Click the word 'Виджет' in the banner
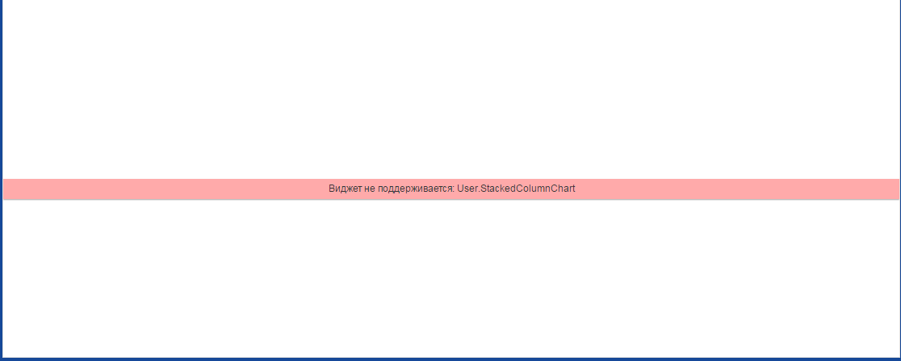 345,189
